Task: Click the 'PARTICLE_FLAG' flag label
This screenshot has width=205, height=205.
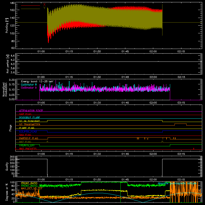Action: (29, 138)
